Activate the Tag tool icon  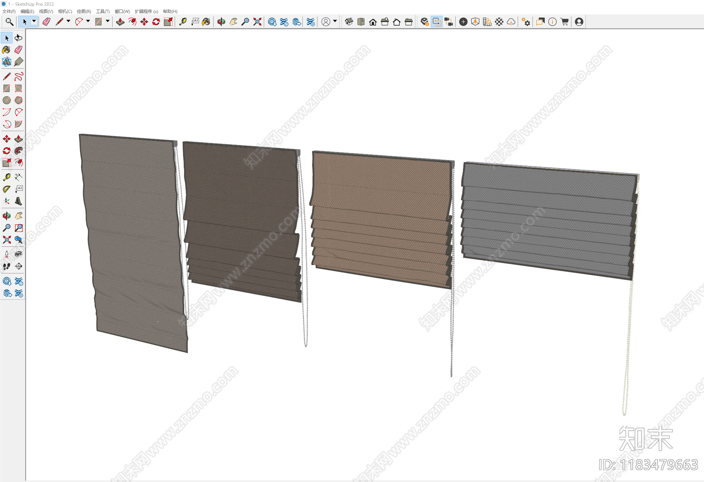click(x=18, y=62)
